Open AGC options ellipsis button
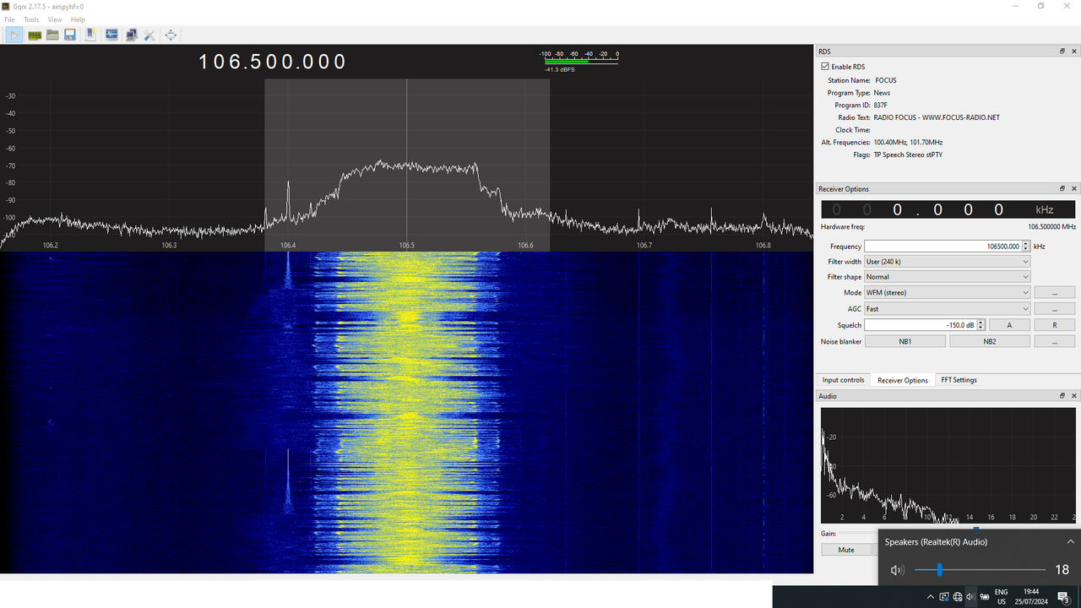 [1055, 309]
